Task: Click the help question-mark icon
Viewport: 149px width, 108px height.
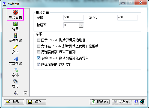Action: pos(136,102)
